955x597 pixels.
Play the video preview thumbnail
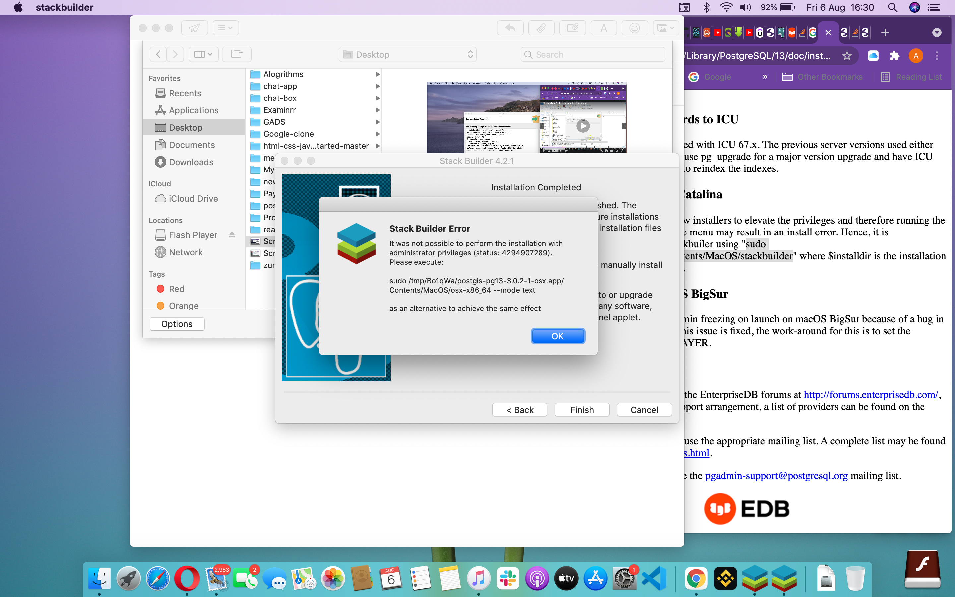(583, 126)
